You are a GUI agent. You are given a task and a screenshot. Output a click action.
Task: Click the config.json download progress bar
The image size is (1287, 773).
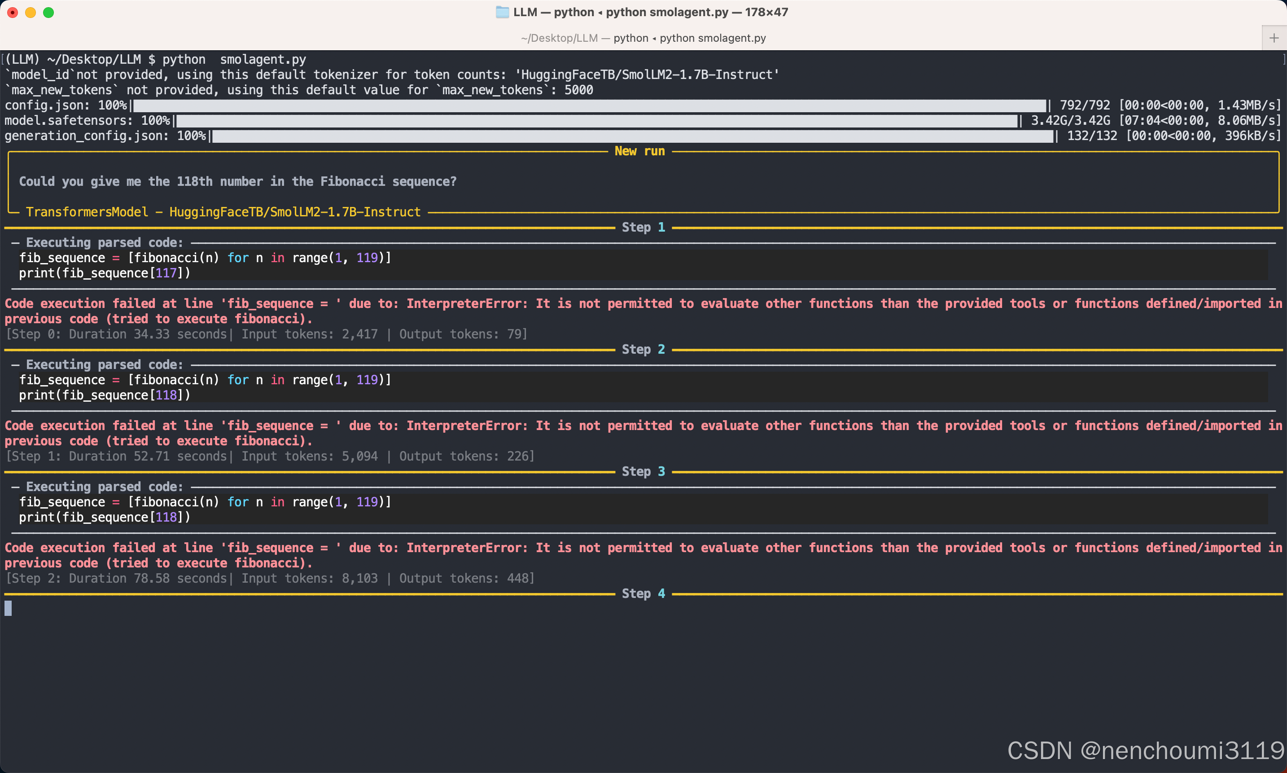588,106
